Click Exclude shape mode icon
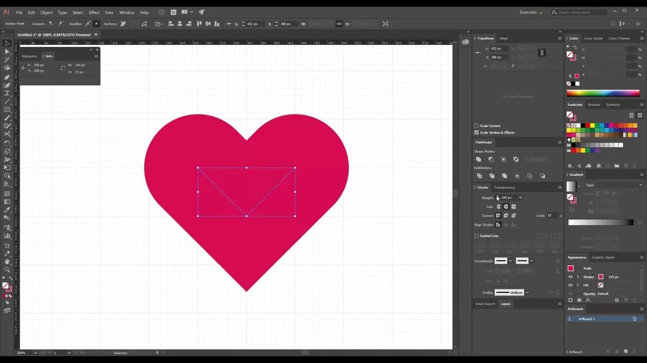Viewport: 647px width, 363px height. 516,159
